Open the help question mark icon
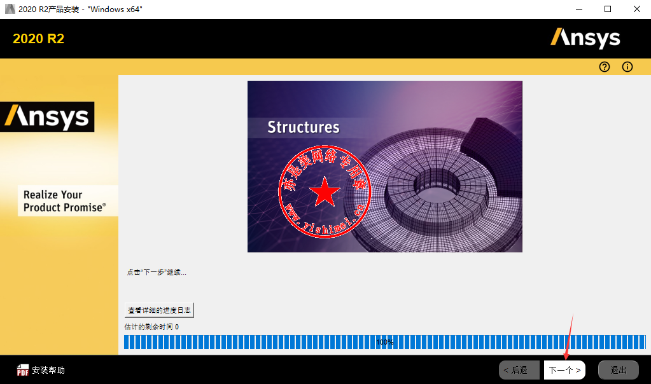Screen dimensions: 651x384 click(605, 67)
